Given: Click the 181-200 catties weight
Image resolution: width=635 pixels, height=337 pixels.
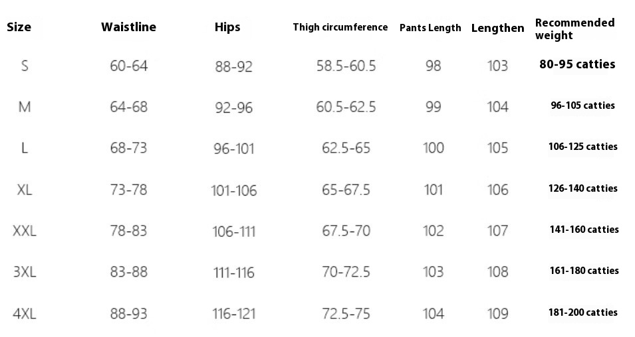Looking at the screenshot, I should pos(582,312).
